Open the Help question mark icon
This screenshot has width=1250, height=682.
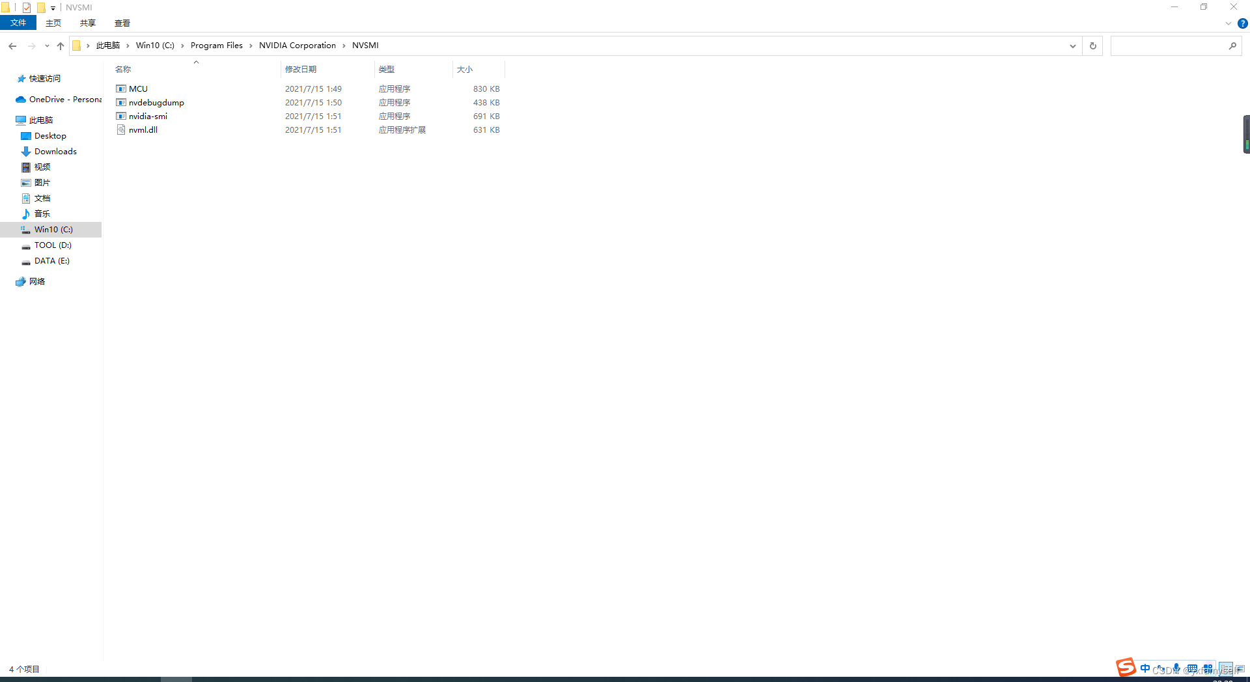tap(1242, 23)
